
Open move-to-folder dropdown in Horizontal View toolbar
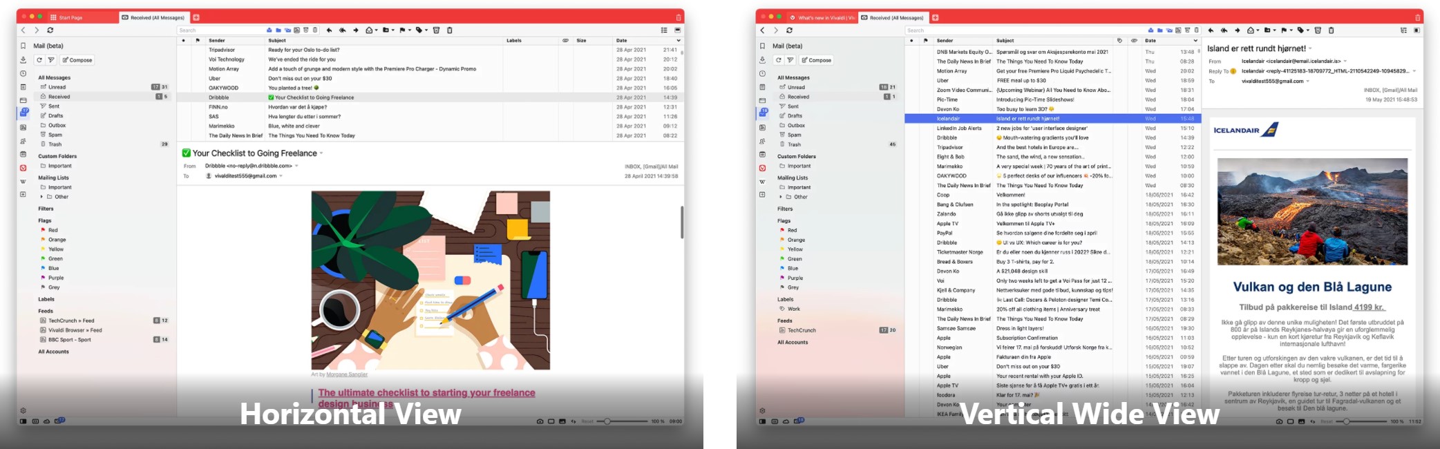pos(392,30)
